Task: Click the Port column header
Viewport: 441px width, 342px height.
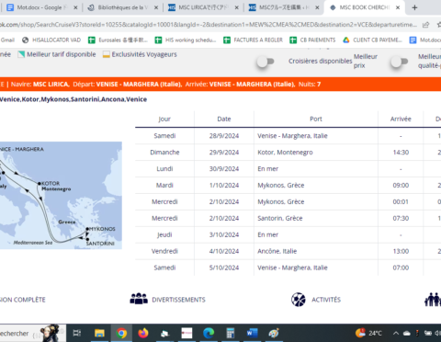Action: click(316, 119)
